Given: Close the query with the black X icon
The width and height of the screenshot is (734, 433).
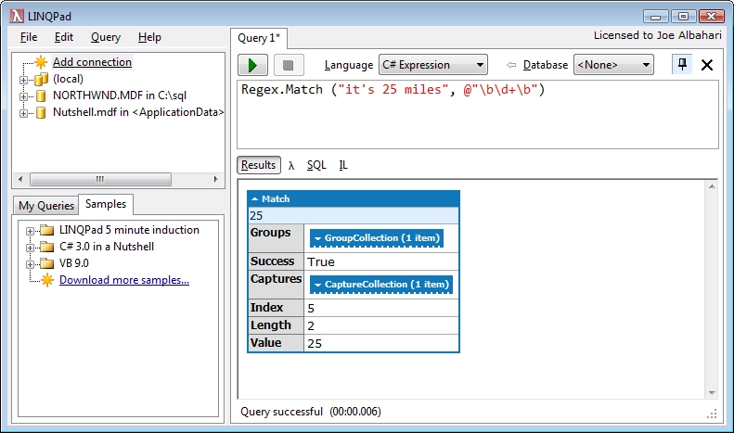Looking at the screenshot, I should click(707, 65).
